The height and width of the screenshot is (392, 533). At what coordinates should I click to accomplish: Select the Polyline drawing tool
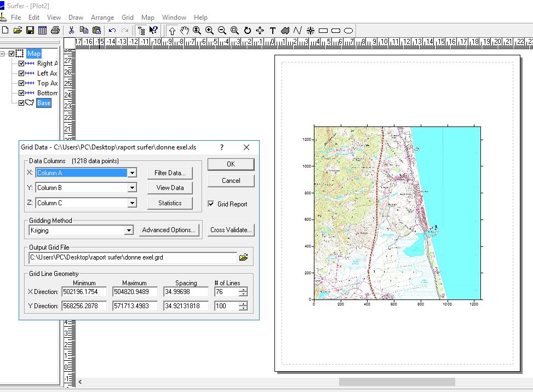pyautogui.click(x=298, y=30)
